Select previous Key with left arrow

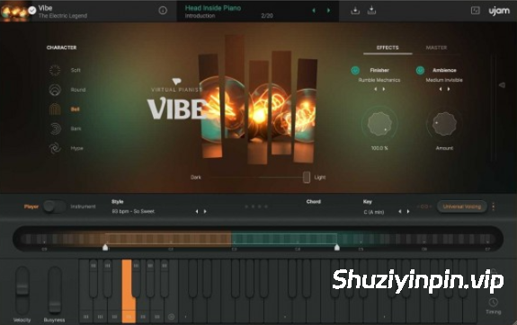point(400,211)
